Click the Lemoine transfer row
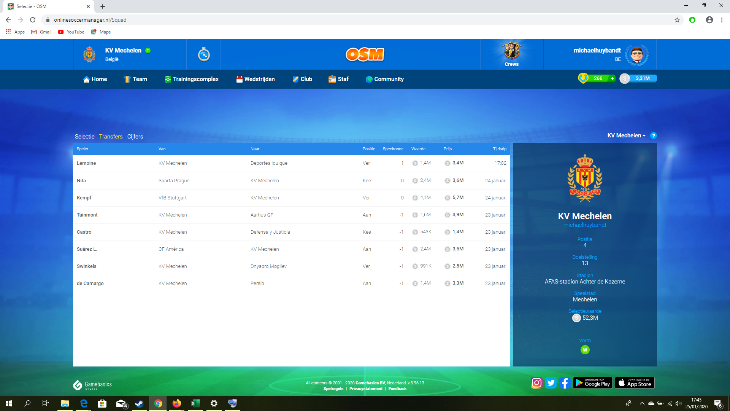The width and height of the screenshot is (730, 411). click(x=291, y=163)
